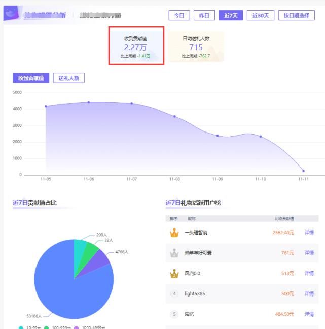325x329 pixels.
Task: Click the chart data point for 11-06
Action: tap(89, 102)
